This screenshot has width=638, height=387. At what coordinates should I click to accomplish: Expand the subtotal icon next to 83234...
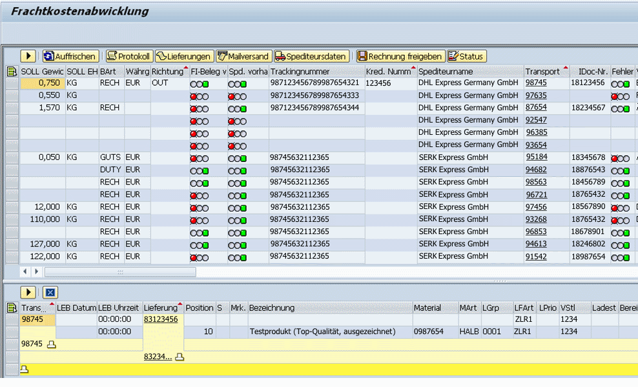[x=180, y=357]
